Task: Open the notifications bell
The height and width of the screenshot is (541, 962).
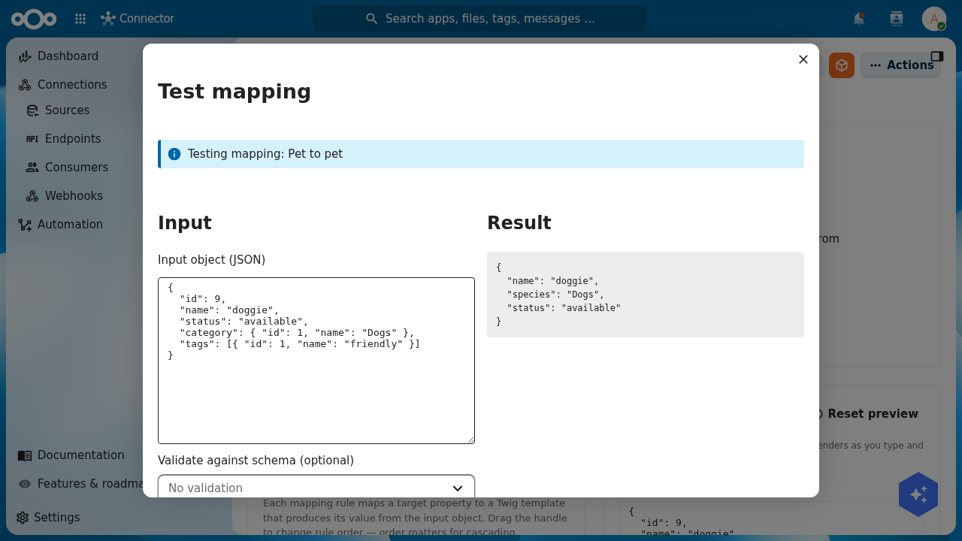Action: coord(859,19)
